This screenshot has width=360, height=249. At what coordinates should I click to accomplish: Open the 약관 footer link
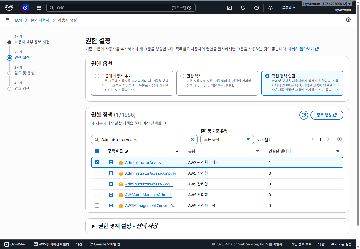coord(321,244)
